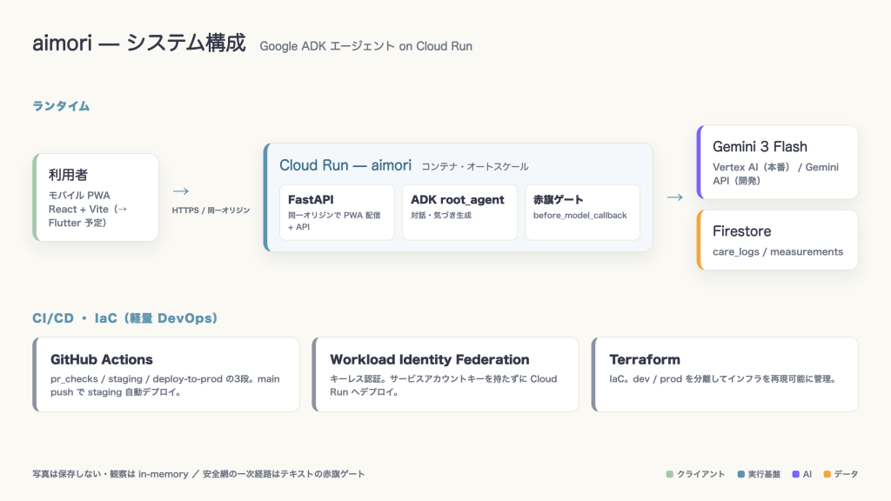Select the 利用者 client card
Image resolution: width=891 pixels, height=501 pixels.
click(96, 197)
